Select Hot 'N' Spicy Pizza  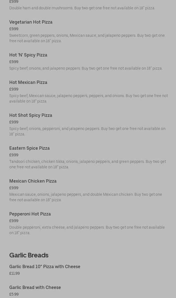point(28,55)
